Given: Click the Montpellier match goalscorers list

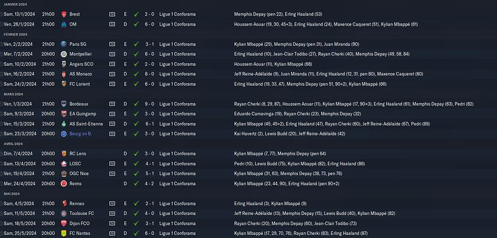Looking at the screenshot, I should pyautogui.click(x=322, y=54).
